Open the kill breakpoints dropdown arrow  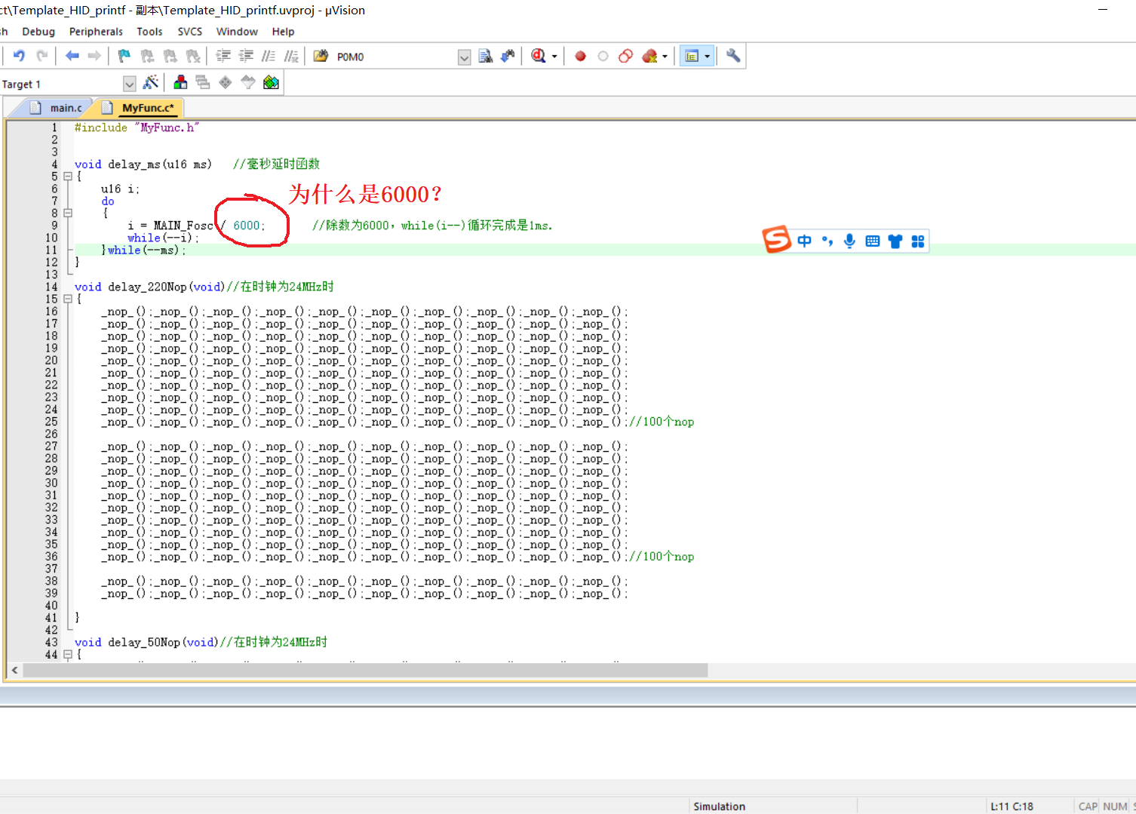(665, 57)
